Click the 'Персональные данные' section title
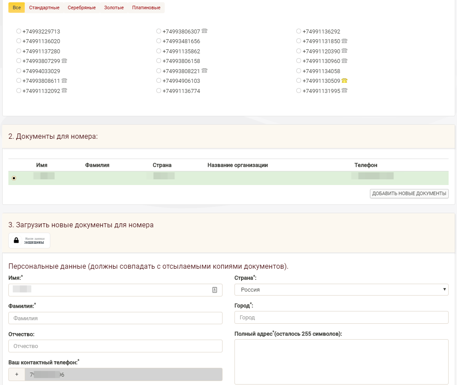This screenshot has width=457, height=385. click(148, 267)
